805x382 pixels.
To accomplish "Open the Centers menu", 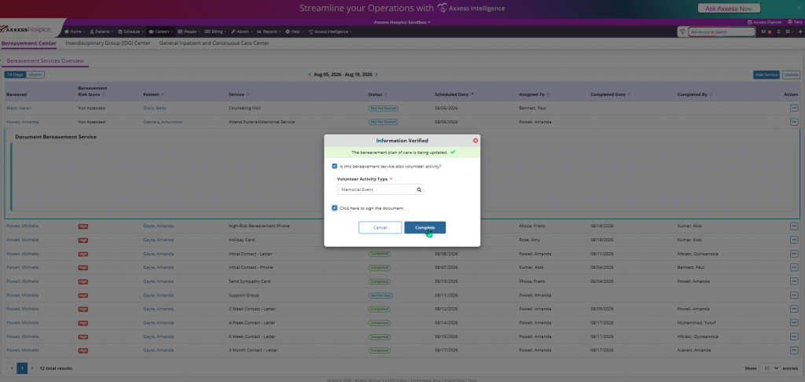I will click(x=161, y=31).
